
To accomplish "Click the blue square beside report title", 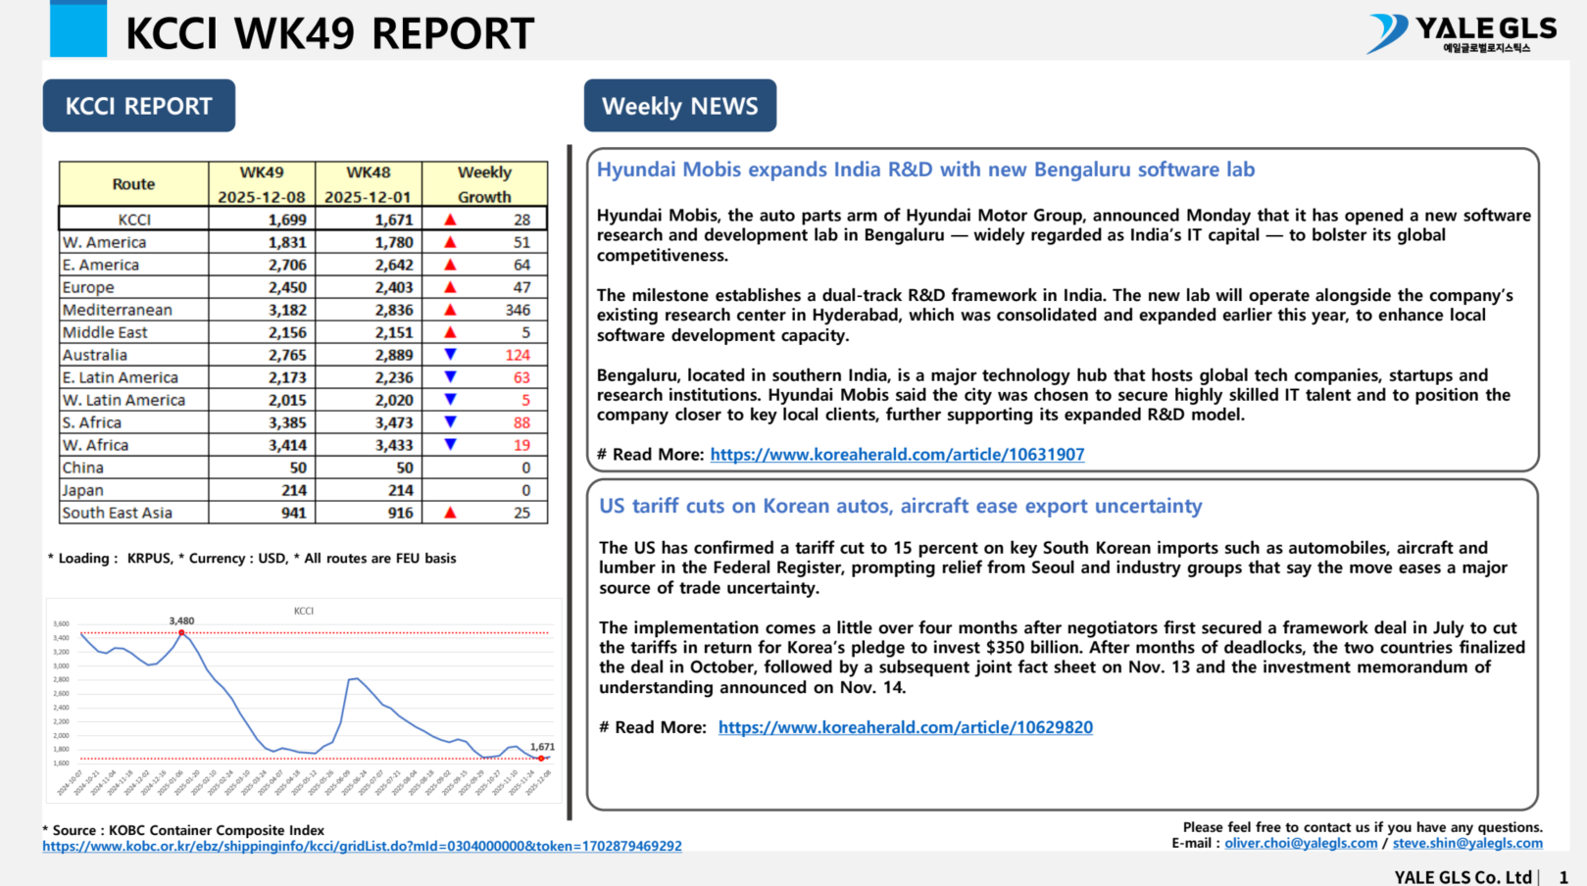I will [x=78, y=29].
